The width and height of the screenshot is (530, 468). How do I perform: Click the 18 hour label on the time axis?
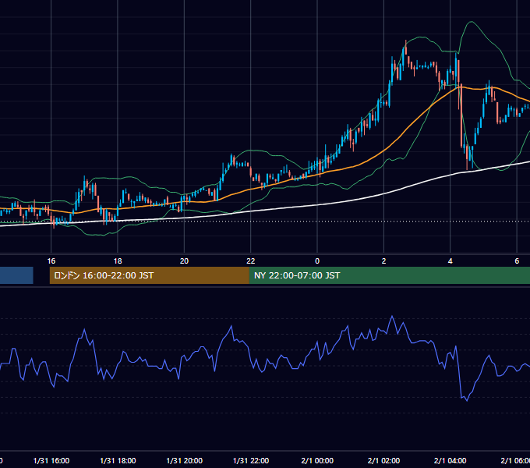click(x=118, y=261)
